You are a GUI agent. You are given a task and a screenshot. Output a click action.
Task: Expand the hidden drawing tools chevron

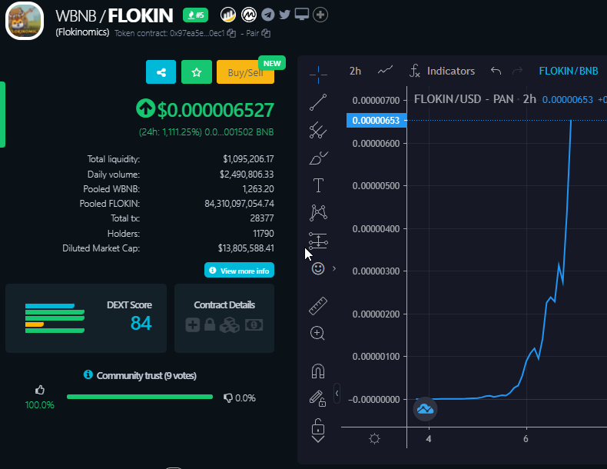pos(318,439)
